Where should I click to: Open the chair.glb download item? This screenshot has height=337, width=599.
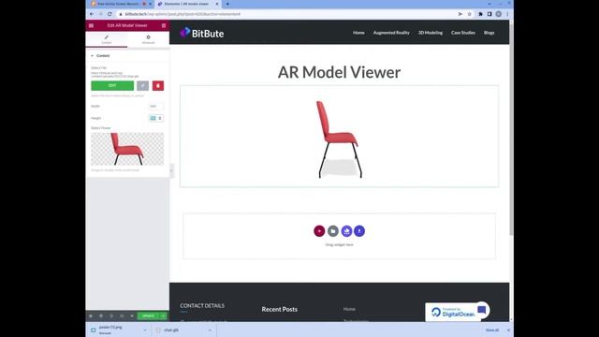[x=171, y=330]
